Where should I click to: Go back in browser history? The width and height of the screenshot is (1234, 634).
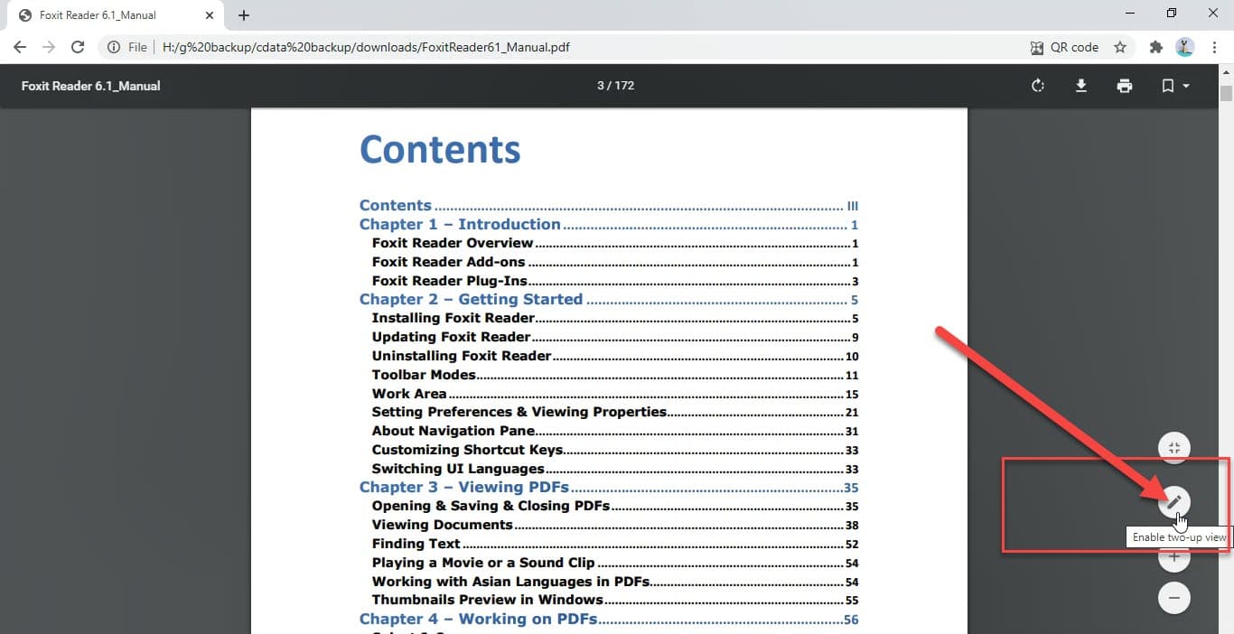(20, 47)
